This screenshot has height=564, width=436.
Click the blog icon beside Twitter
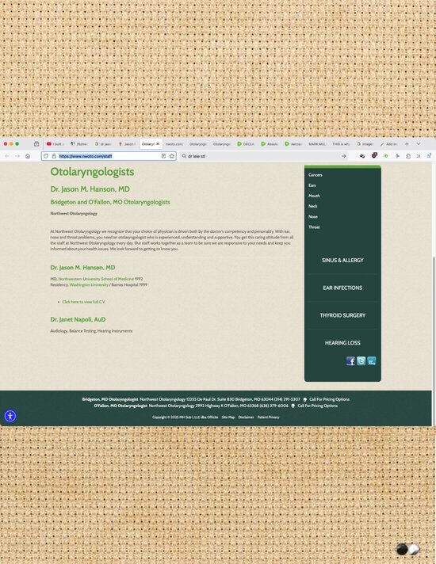click(x=372, y=360)
